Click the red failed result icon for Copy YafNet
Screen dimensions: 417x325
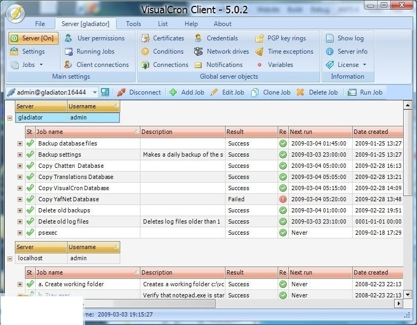pyautogui.click(x=283, y=199)
